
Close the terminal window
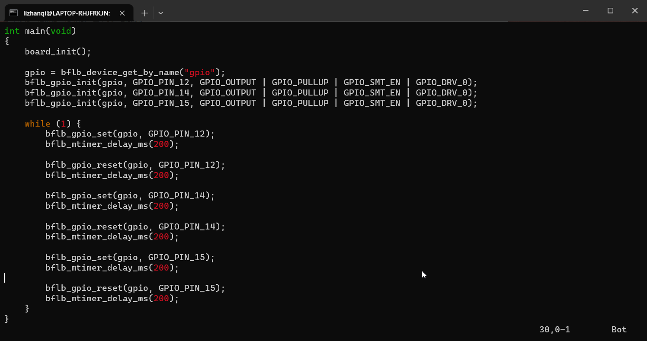tap(634, 10)
